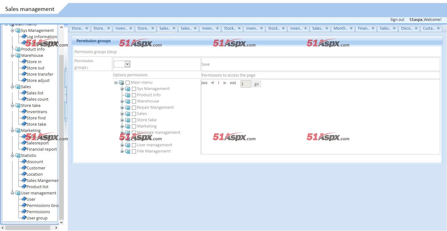This screenshot has width=447, height=231.
Task: Click the previous page arrow icon
Action: pyautogui.click(x=212, y=83)
